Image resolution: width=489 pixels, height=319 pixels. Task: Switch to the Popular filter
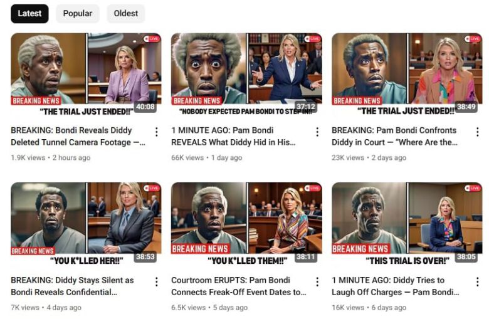coord(78,14)
